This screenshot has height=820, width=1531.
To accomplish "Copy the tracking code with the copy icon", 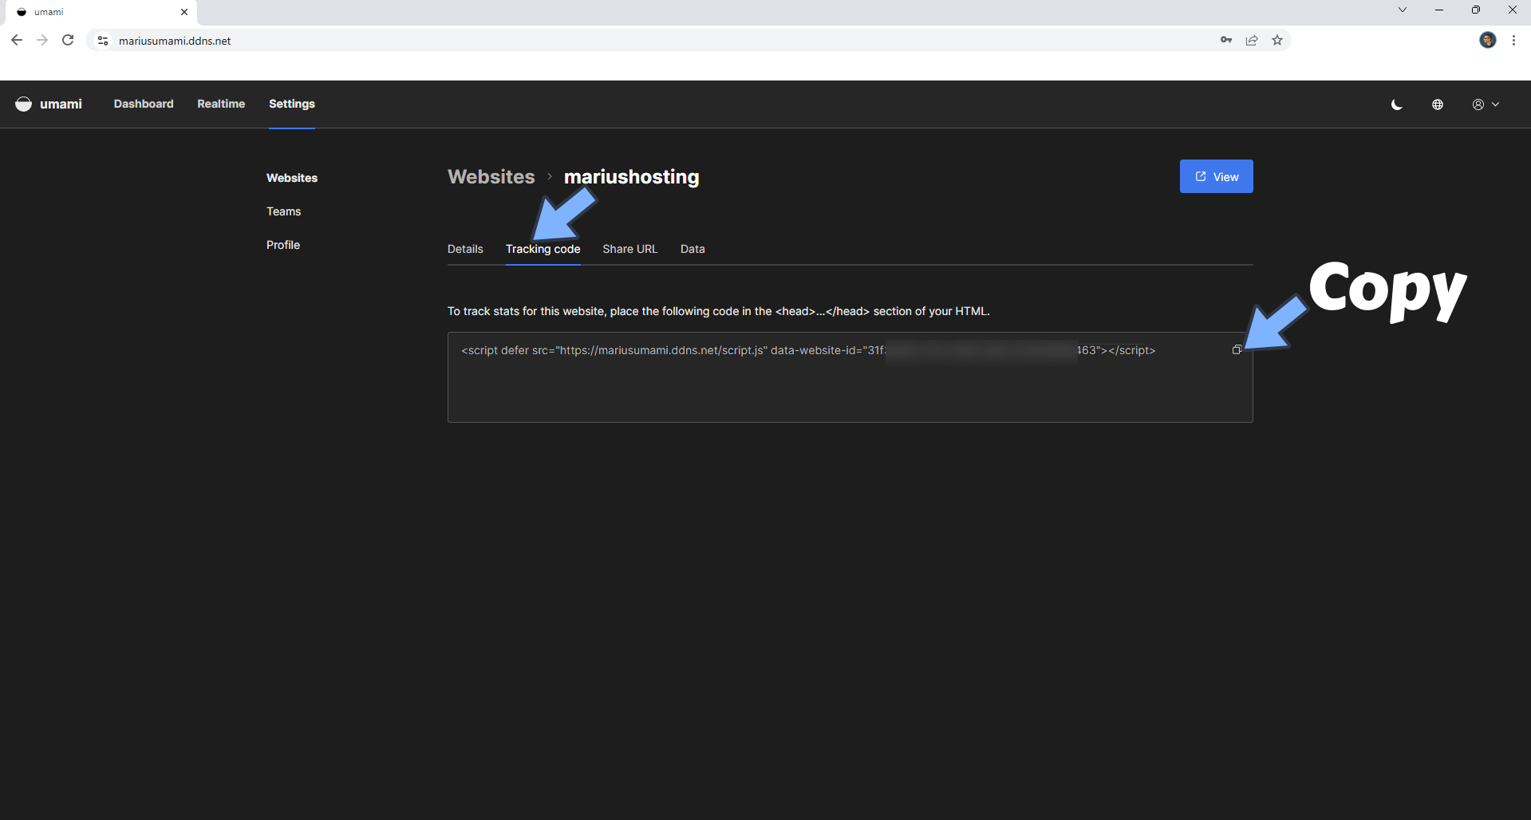I will (x=1237, y=350).
